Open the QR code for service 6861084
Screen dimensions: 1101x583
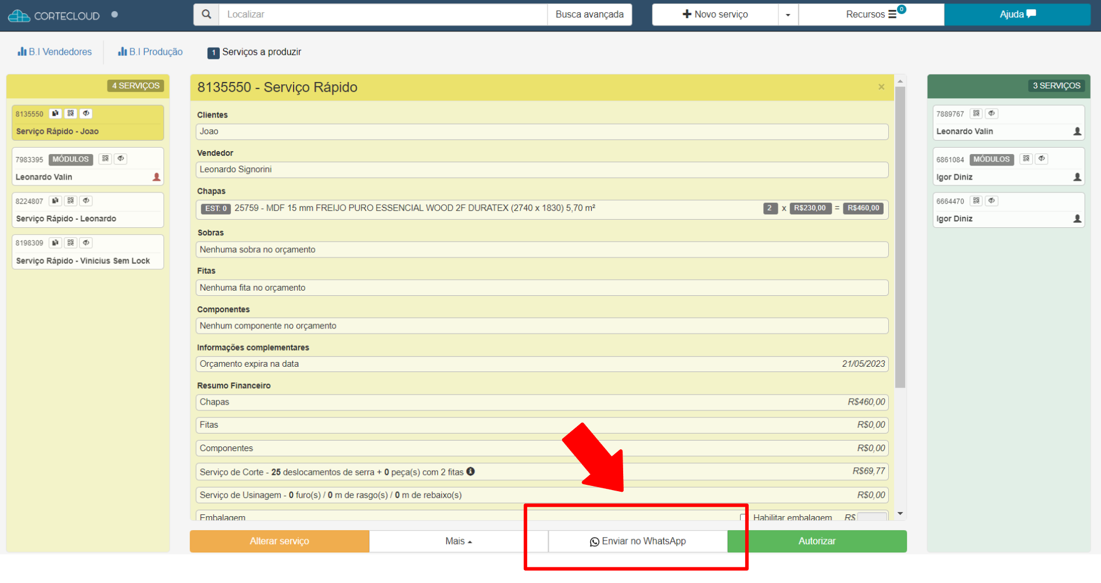1027,159
